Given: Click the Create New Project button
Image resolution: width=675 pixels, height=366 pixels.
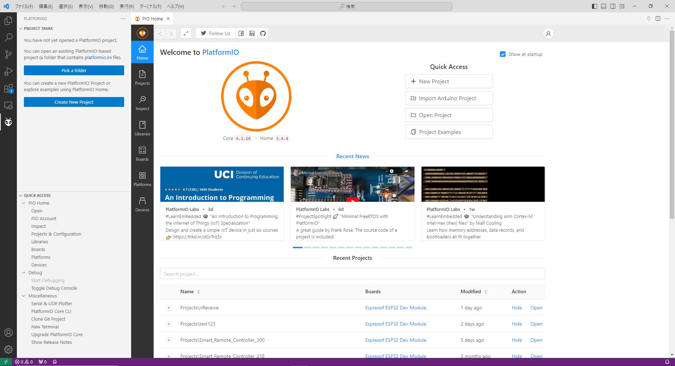Looking at the screenshot, I should tap(74, 102).
